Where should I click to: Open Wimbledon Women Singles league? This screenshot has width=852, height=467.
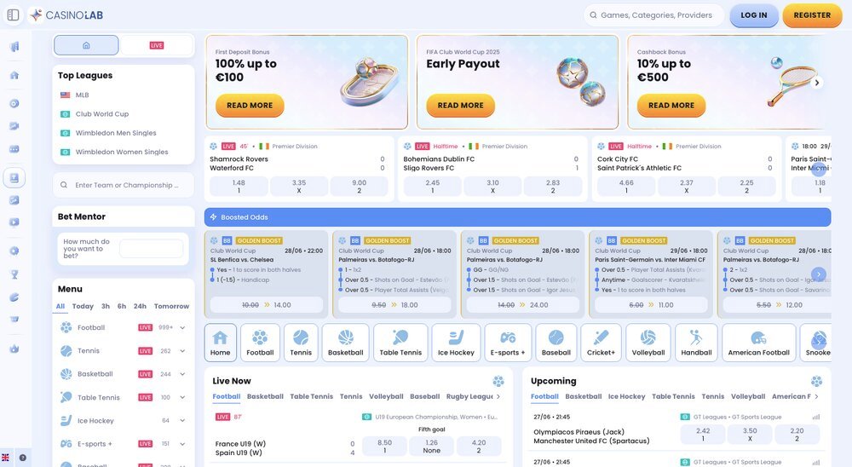tap(124, 153)
